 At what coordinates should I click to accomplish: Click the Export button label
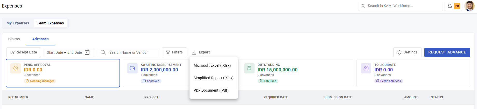tap(204, 52)
